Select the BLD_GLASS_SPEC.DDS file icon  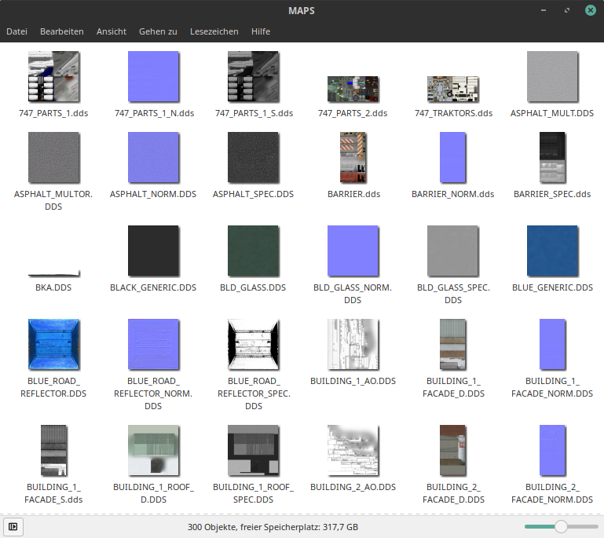click(452, 251)
